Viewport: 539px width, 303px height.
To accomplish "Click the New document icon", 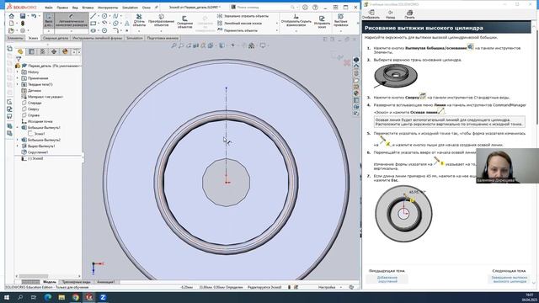I will [x=11, y=24].
